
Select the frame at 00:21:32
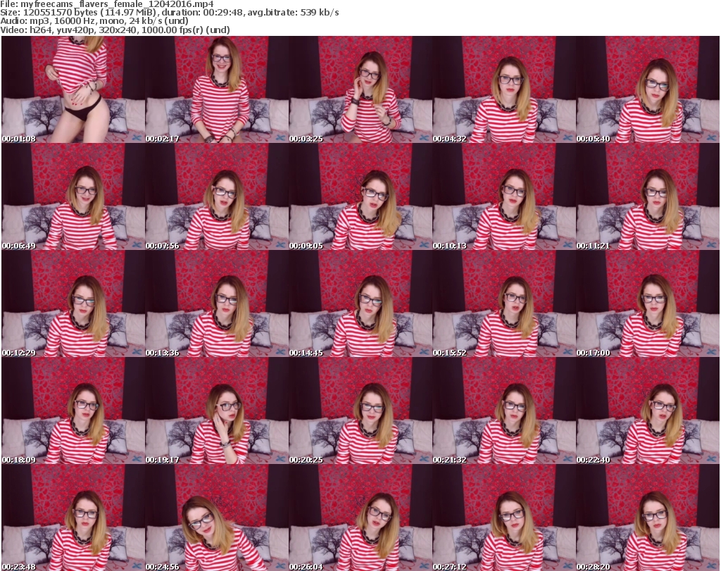[x=503, y=410]
